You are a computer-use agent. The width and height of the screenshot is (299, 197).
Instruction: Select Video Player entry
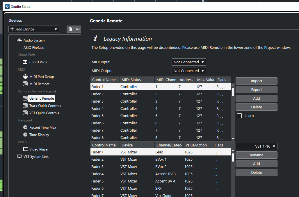(x=39, y=149)
